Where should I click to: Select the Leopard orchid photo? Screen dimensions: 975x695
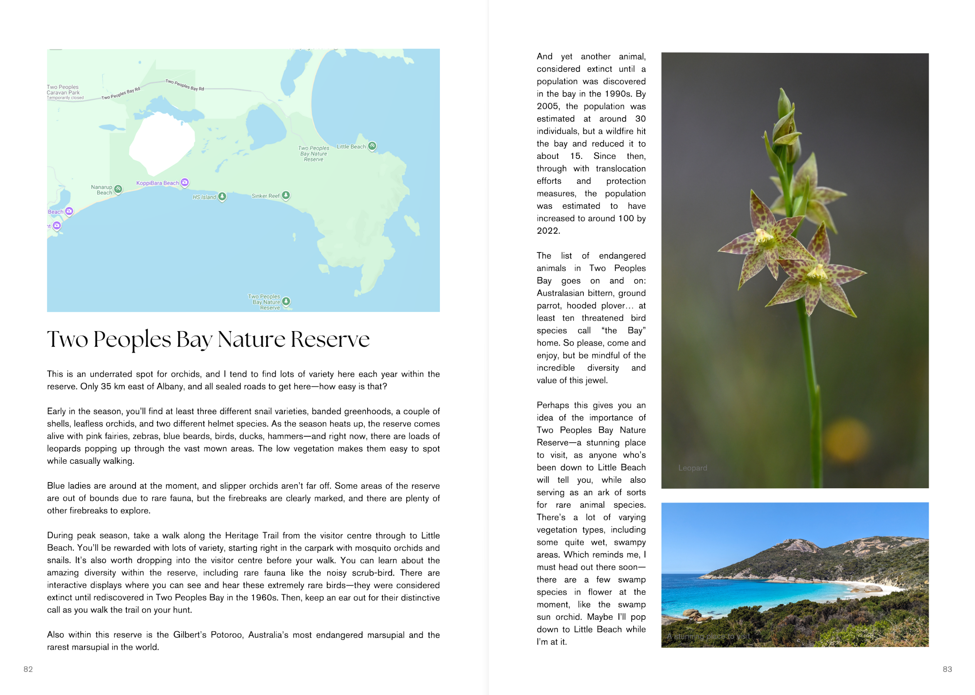pyautogui.click(x=795, y=270)
